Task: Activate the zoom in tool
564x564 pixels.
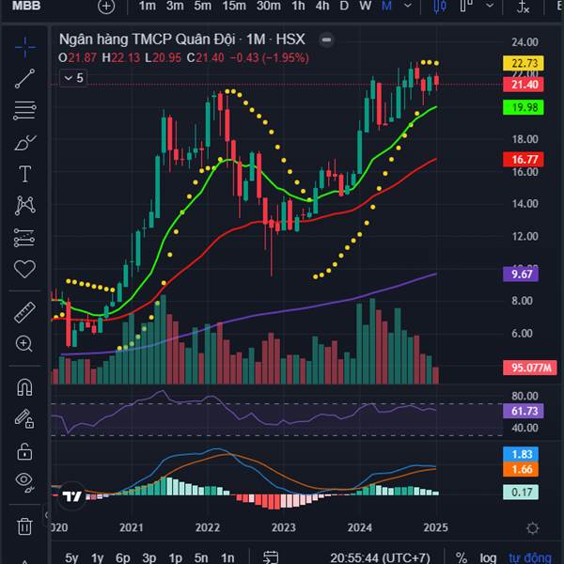Action: [24, 344]
